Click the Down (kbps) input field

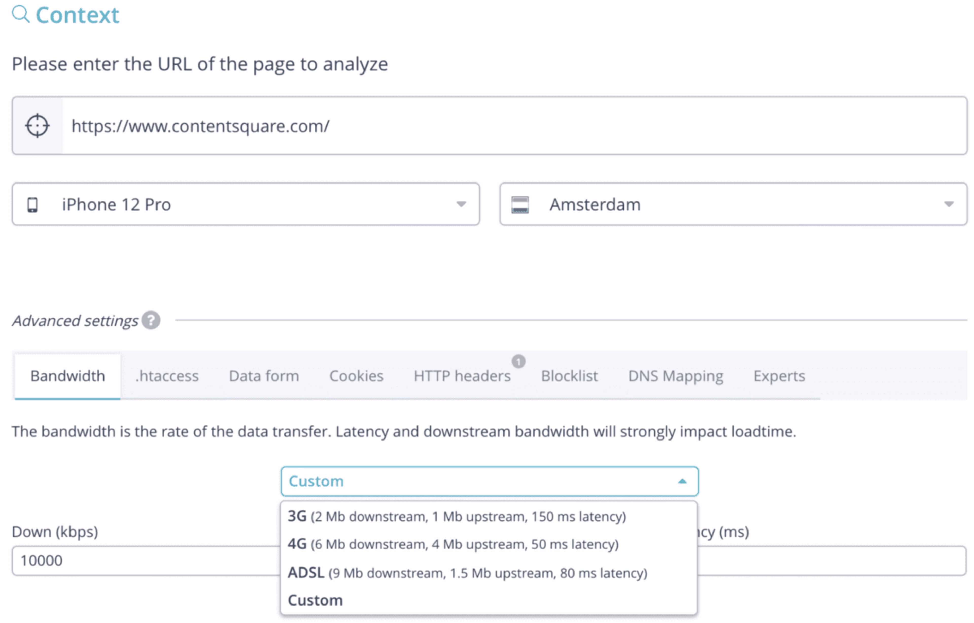tap(146, 561)
